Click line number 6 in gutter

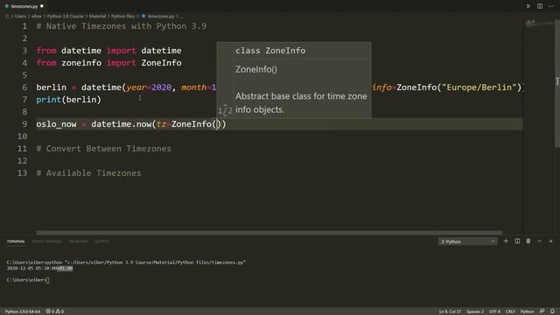[x=24, y=87]
